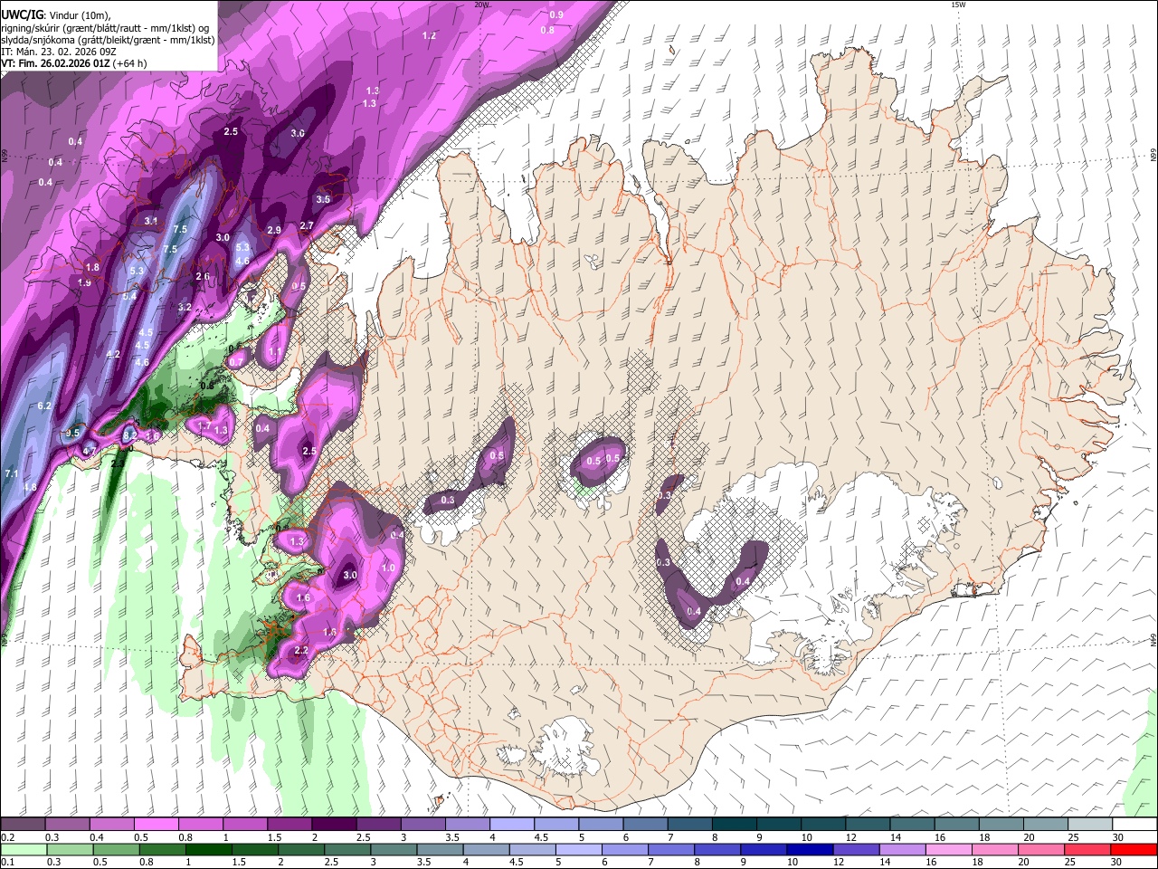Click the '20W' longitude label
Viewport: 1158px width, 869px height.
coord(481,5)
